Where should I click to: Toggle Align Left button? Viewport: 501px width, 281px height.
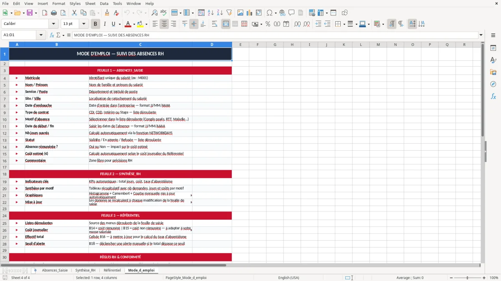(155, 24)
